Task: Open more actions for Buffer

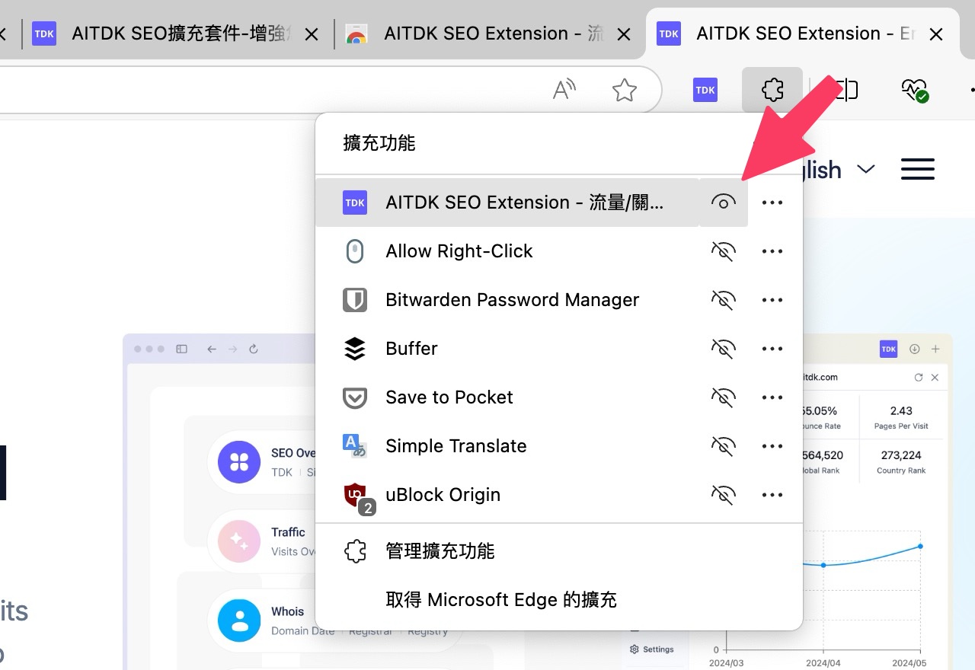Action: [772, 349]
